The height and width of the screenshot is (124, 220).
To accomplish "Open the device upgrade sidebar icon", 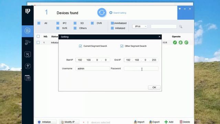I will [x=27, y=66].
